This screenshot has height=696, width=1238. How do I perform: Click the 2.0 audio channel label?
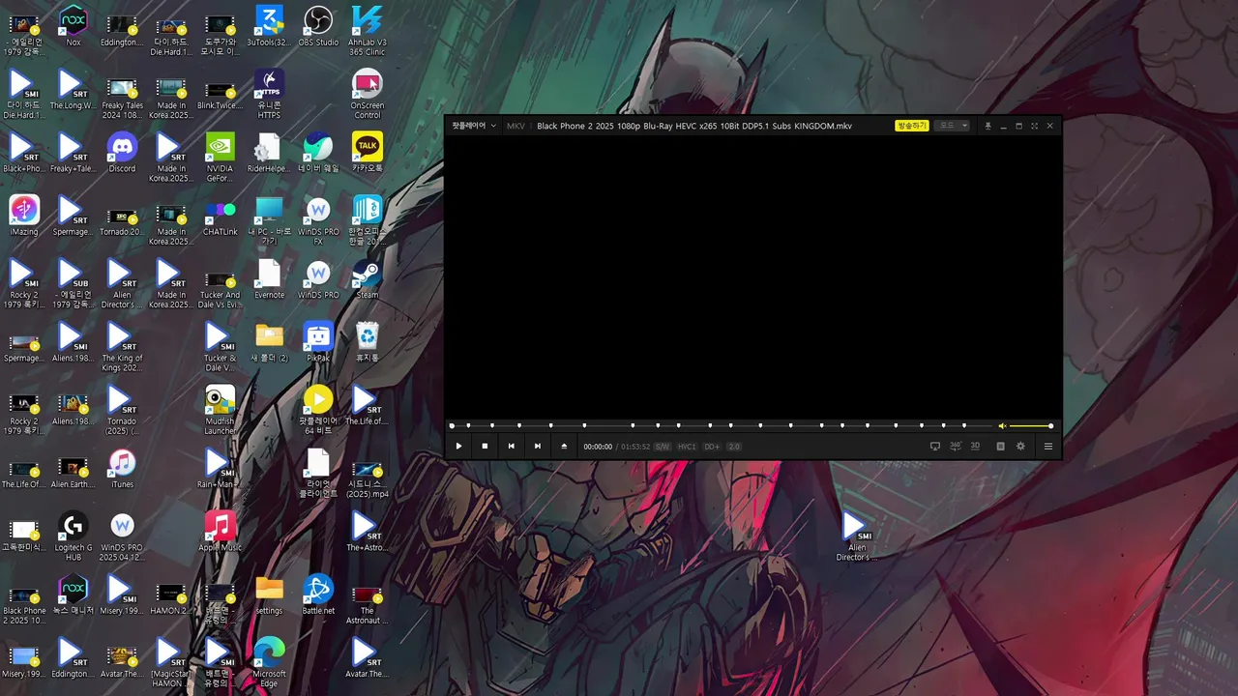point(734,447)
